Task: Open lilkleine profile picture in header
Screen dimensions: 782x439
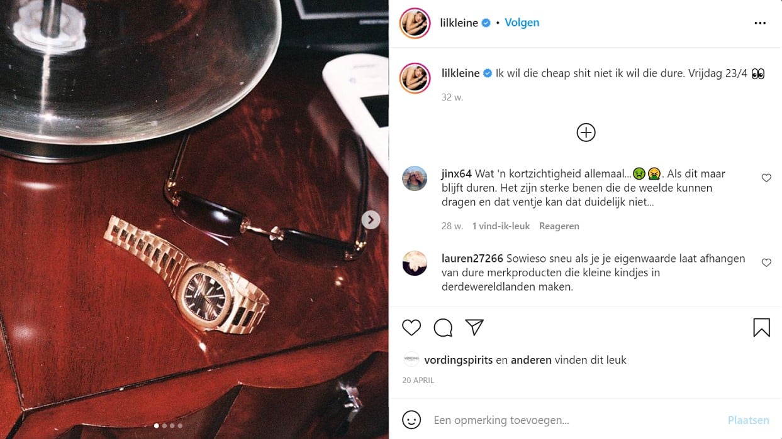Action: [415, 23]
